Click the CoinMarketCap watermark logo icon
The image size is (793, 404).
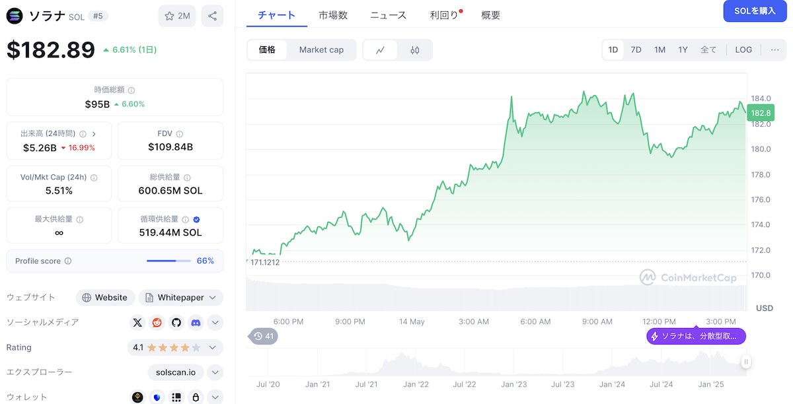[x=648, y=278]
